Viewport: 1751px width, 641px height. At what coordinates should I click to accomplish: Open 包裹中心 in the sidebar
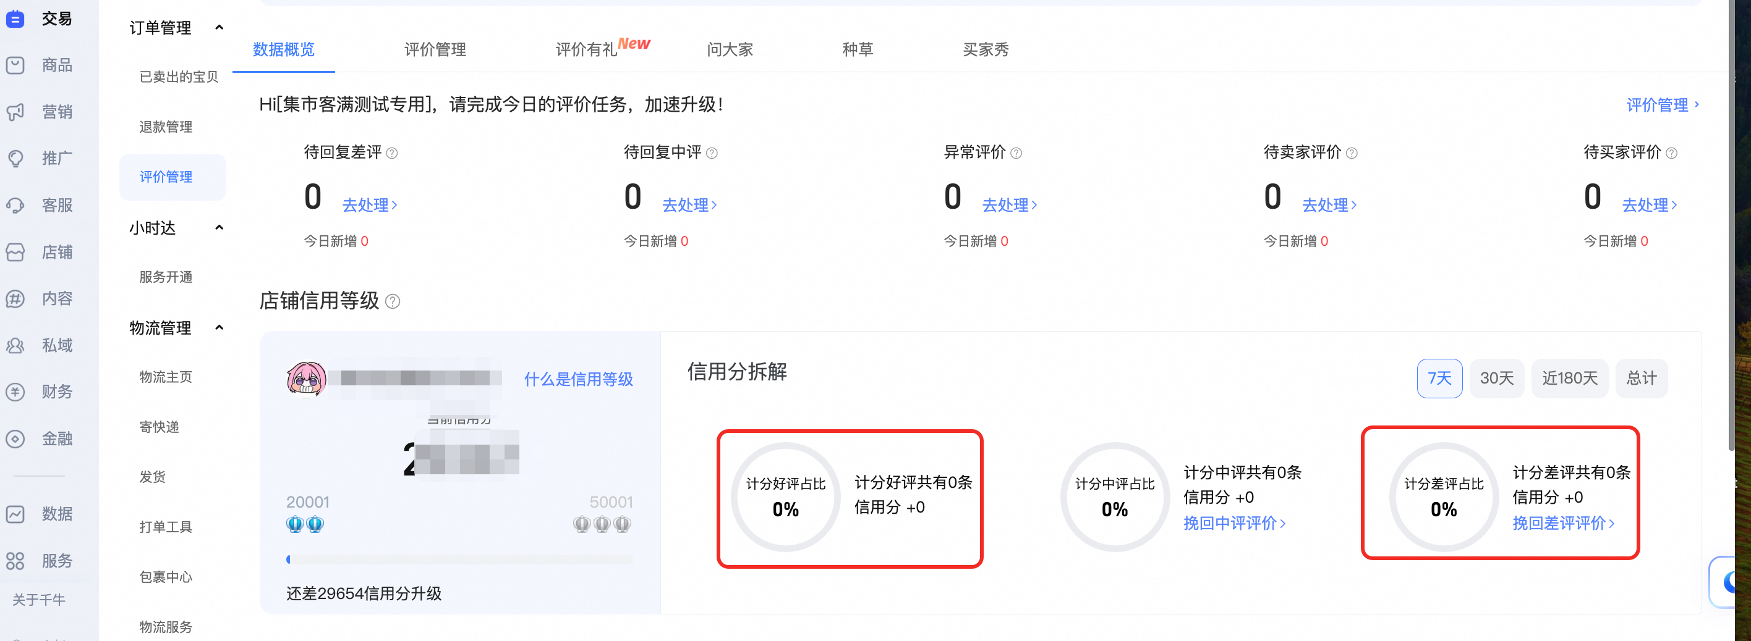coord(166,577)
